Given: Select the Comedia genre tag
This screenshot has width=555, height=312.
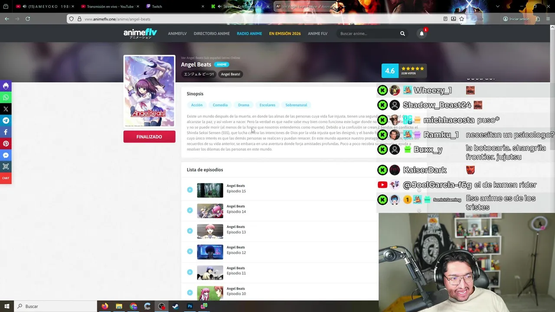Looking at the screenshot, I should [x=220, y=105].
